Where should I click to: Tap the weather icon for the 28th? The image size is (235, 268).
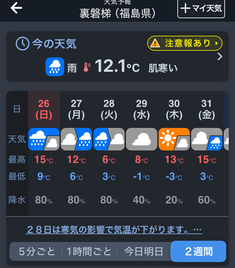tap(109, 139)
